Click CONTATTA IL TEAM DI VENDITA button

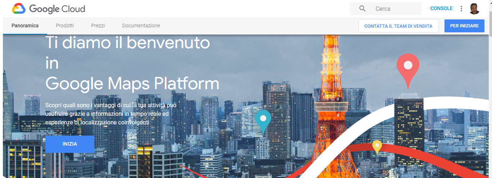coord(398,26)
